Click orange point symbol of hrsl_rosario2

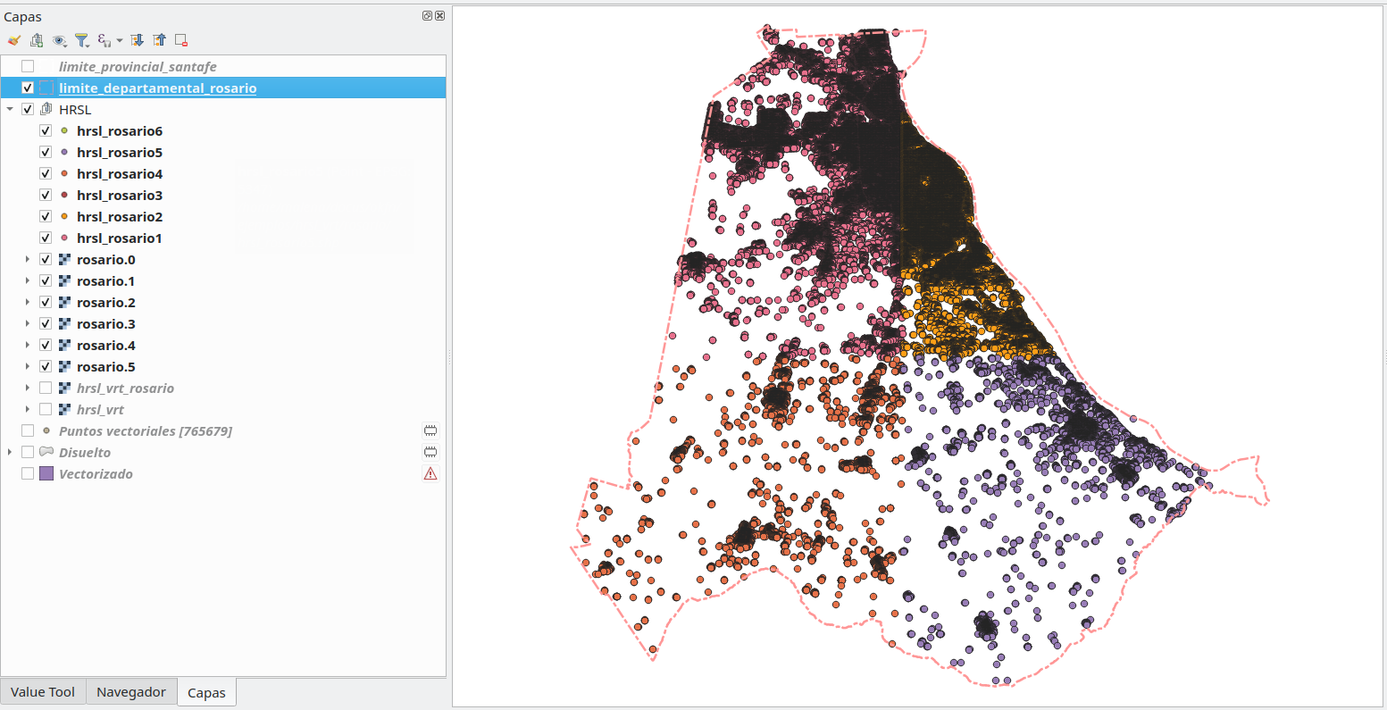(64, 217)
